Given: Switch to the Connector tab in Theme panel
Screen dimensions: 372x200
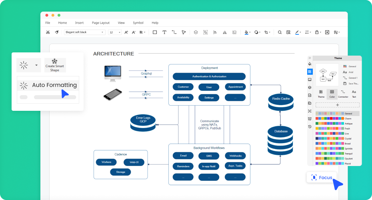Looking at the screenshot, I should click(343, 94).
